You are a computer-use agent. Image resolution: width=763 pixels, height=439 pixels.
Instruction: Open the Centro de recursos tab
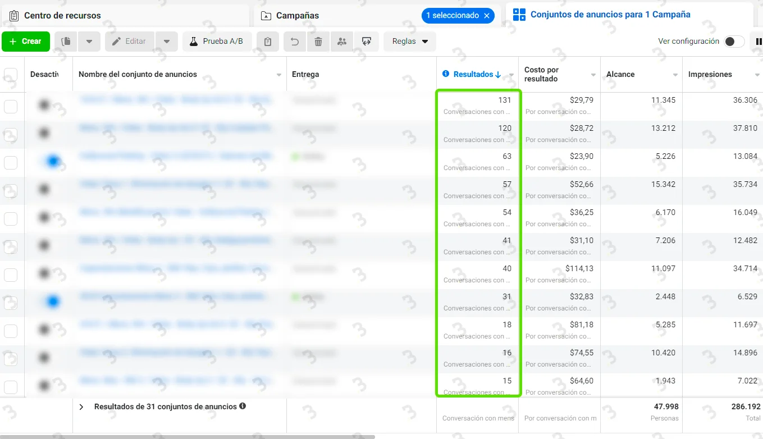coord(62,16)
